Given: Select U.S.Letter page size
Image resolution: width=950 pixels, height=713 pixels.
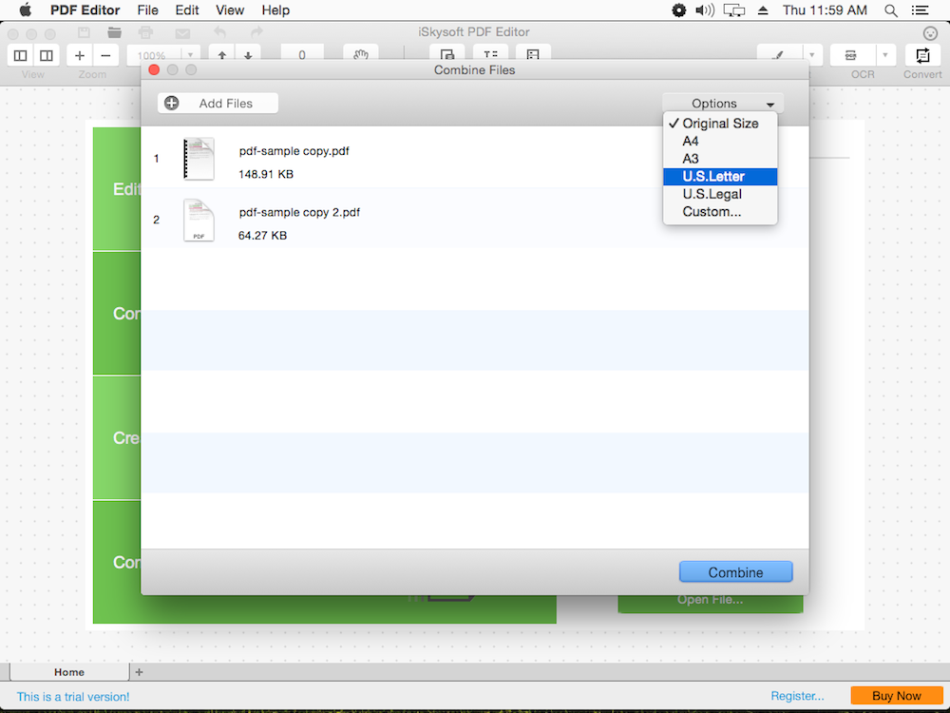Looking at the screenshot, I should pos(720,177).
